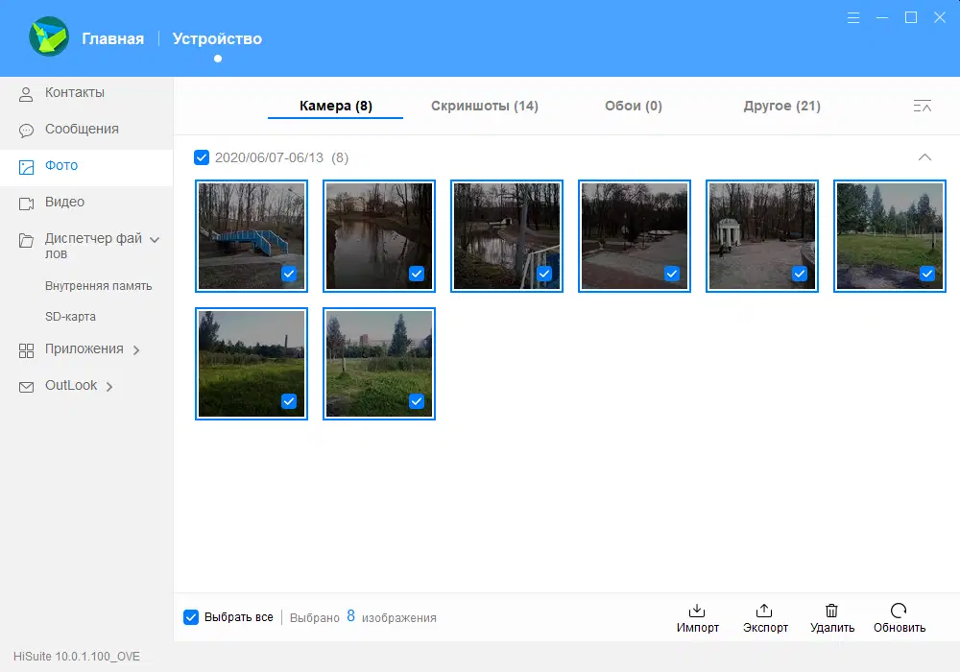Click the Выбрано 8 изображения text
The width and height of the screenshot is (960, 672).
[363, 617]
